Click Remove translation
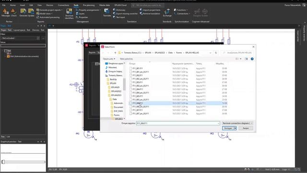This screenshot has width=307, height=173. pyautogui.click(x=150, y=13)
